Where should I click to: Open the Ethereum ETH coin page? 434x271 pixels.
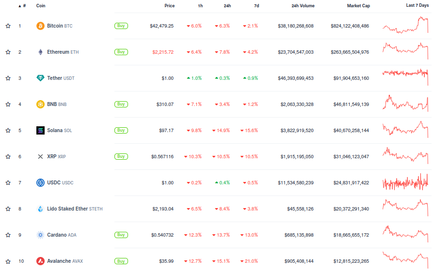coord(63,52)
